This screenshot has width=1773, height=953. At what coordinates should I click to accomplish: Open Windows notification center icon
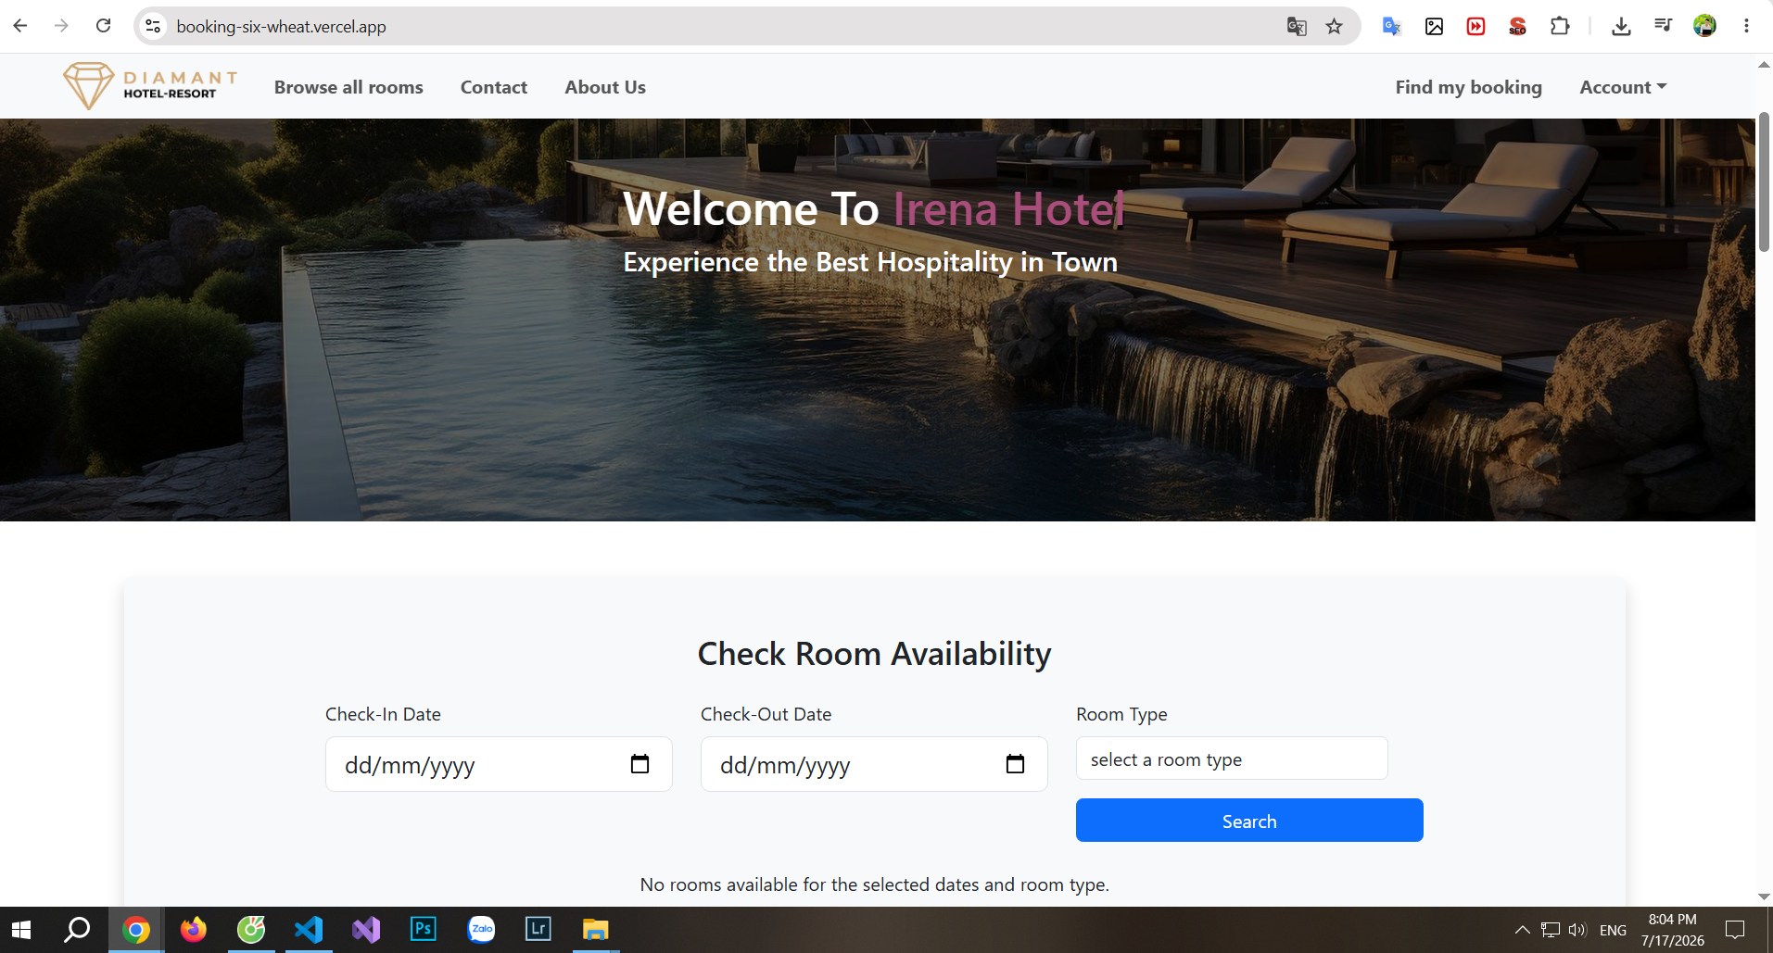[1735, 930]
